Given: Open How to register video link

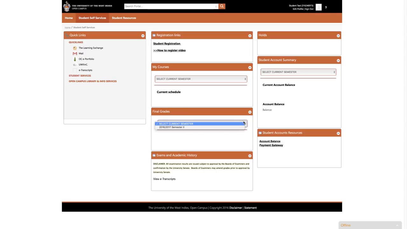Looking at the screenshot, I should 169,50.
